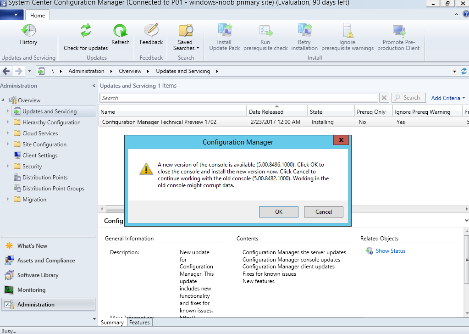
Task: Sort by the Prereq Only column
Action: 373,111
